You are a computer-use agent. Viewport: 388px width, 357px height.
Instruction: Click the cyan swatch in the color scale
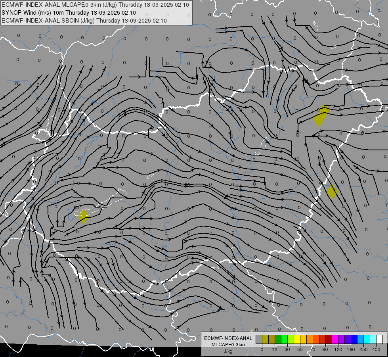point(367,339)
